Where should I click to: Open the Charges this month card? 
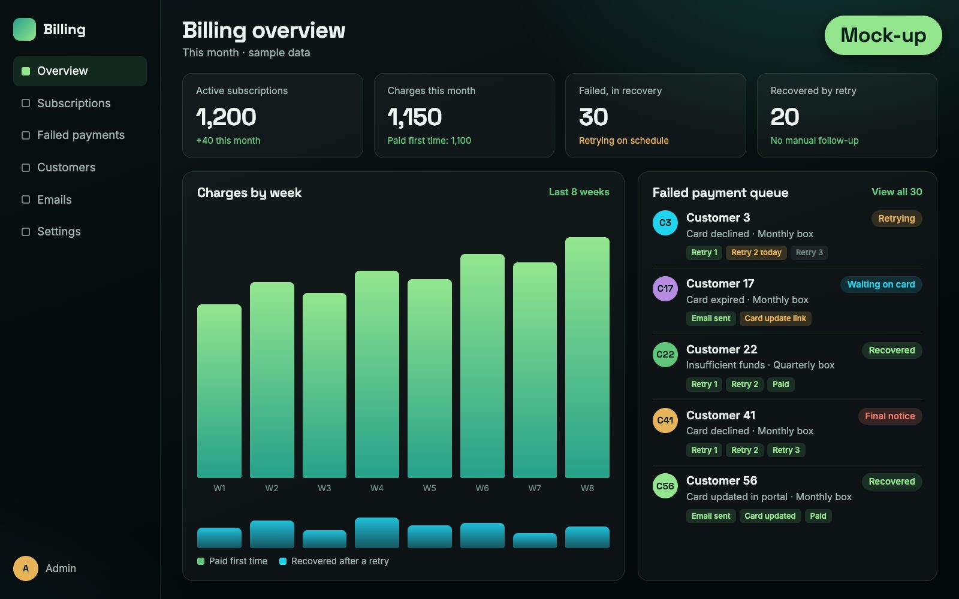(464, 116)
